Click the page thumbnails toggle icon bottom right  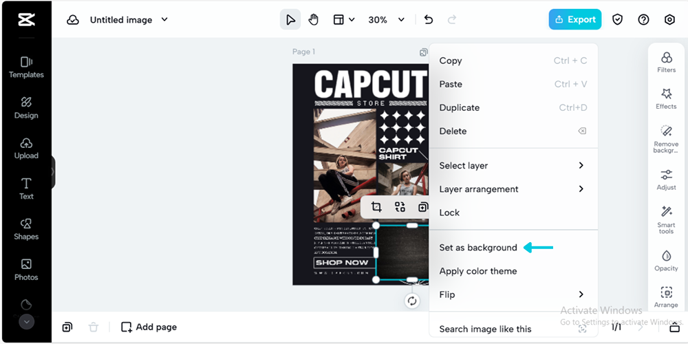click(x=675, y=327)
